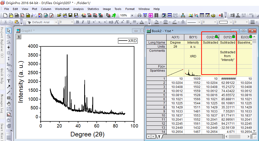
Task: Open the New Function plot icon
Action: (x=34, y=16)
